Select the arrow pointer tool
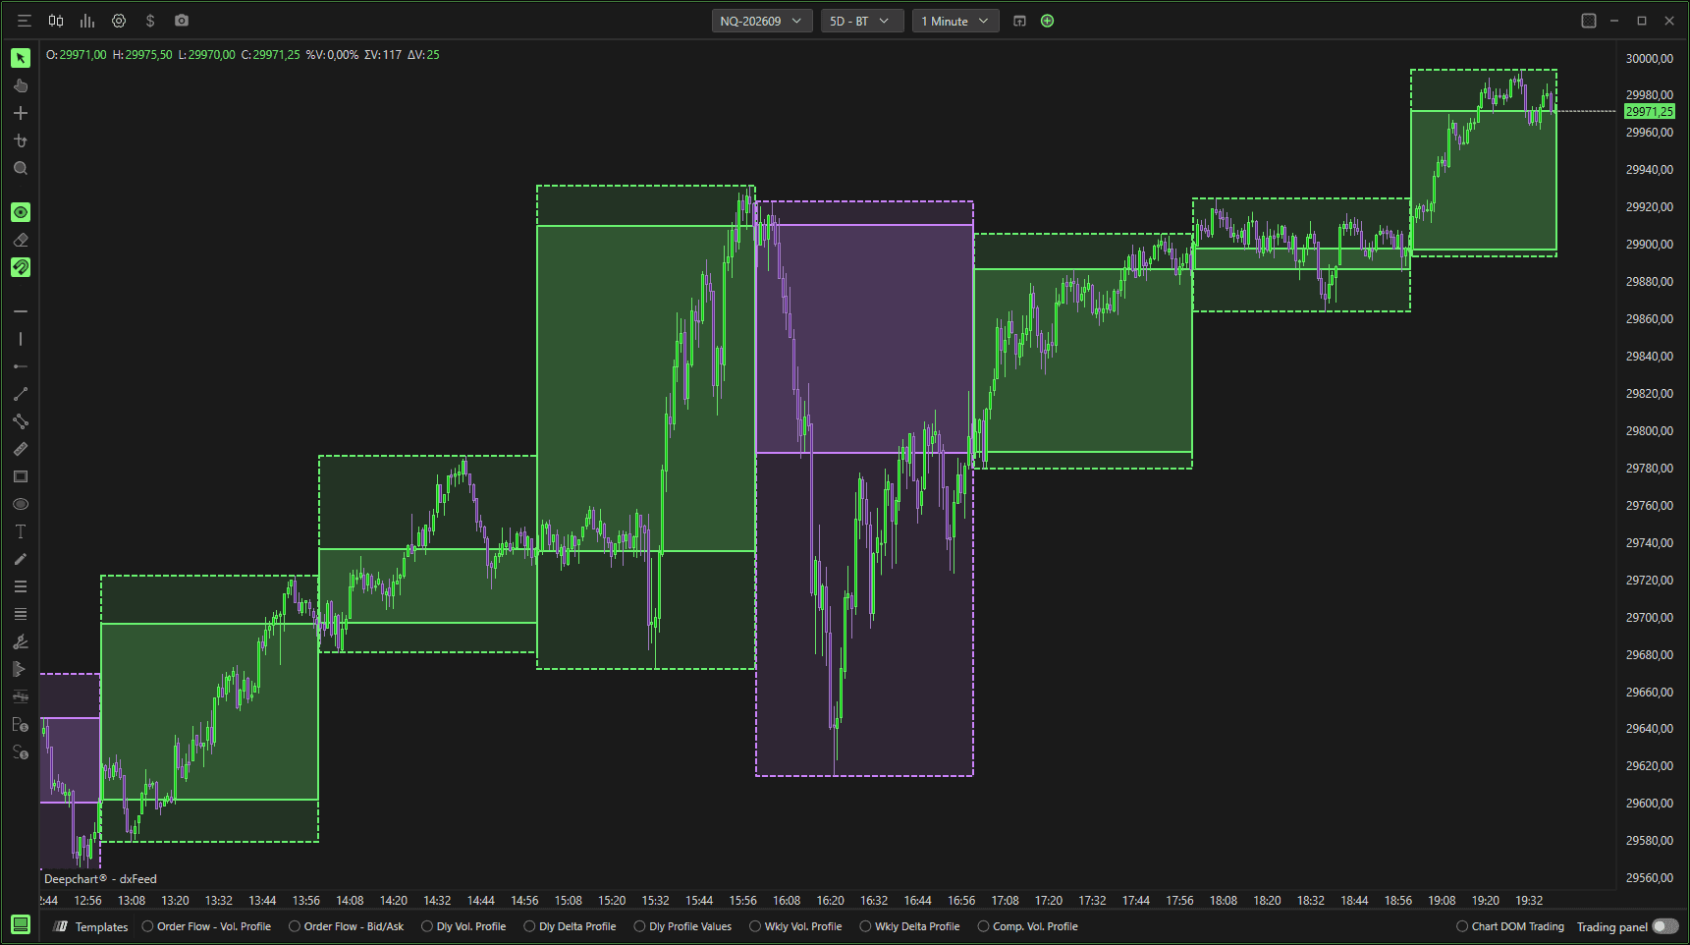This screenshot has height=945, width=1690. click(21, 58)
